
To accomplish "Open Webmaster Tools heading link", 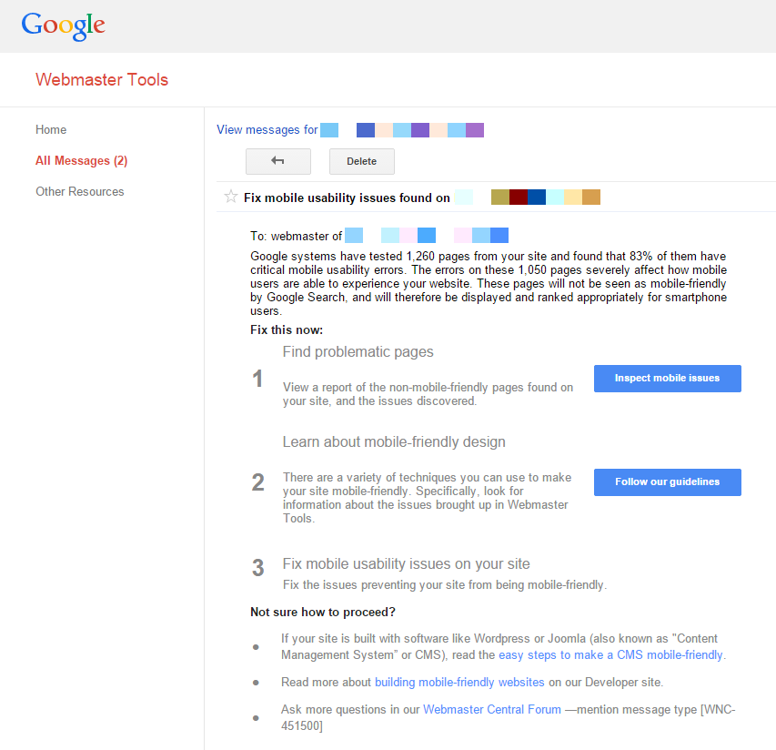I will point(102,80).
